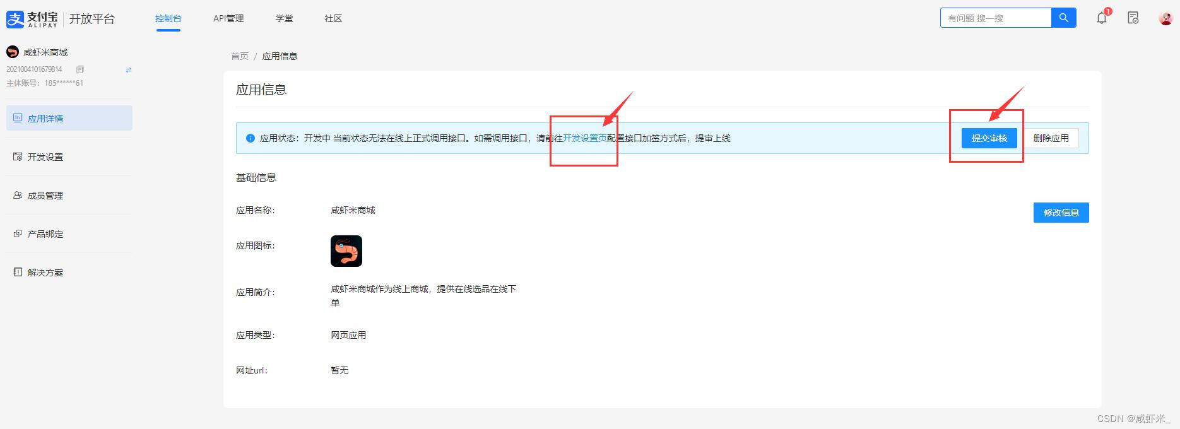The image size is (1180, 429).
Task: Click the shrimp app icon in the sidebar
Action: point(13,52)
